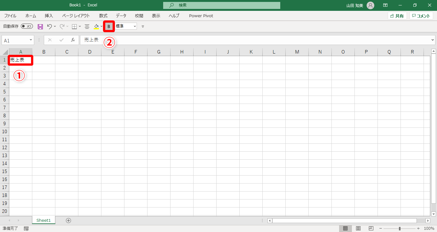Image resolution: width=437 pixels, height=232 pixels.
Task: Click the 100% zoom level
Action: coord(429,228)
